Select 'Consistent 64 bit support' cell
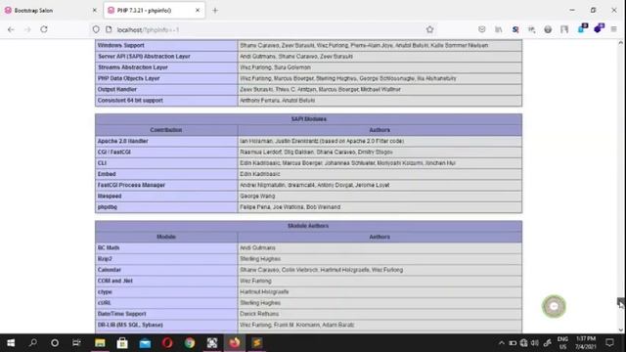The height and width of the screenshot is (352, 626). point(166,101)
